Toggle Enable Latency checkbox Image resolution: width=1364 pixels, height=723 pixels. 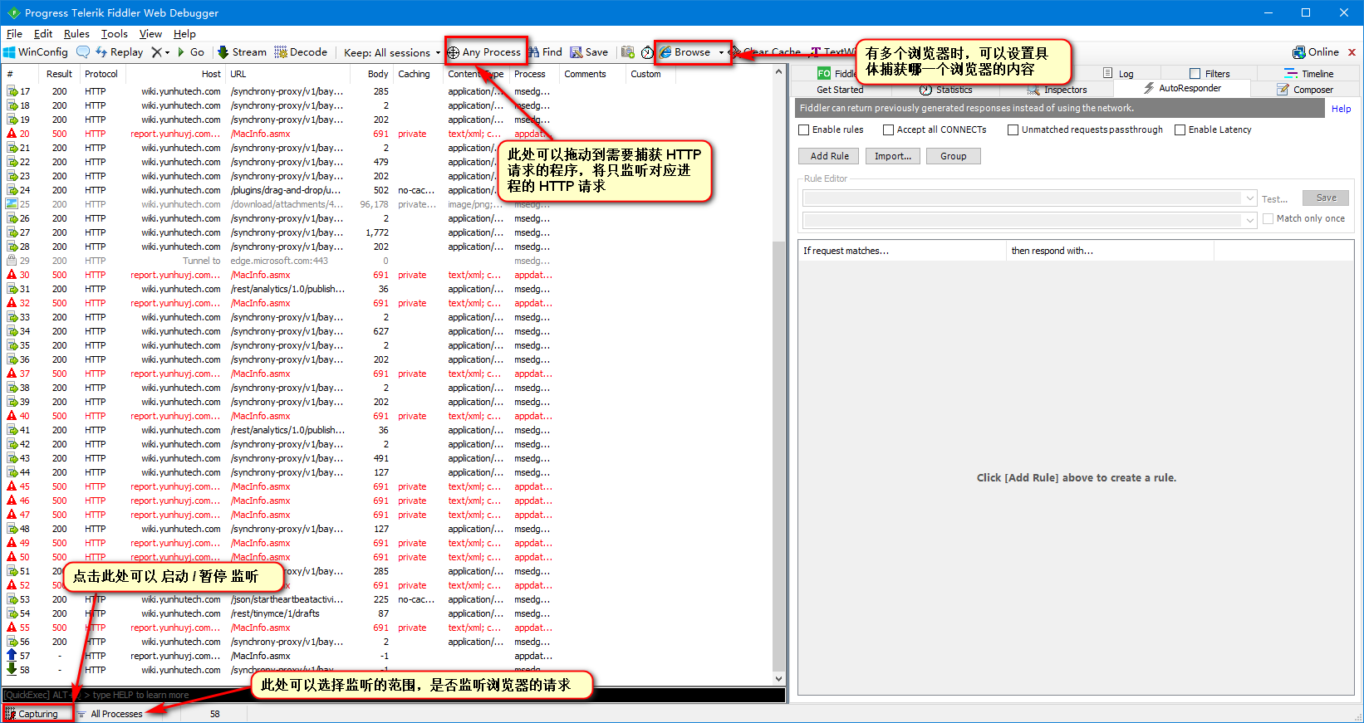pos(1180,129)
